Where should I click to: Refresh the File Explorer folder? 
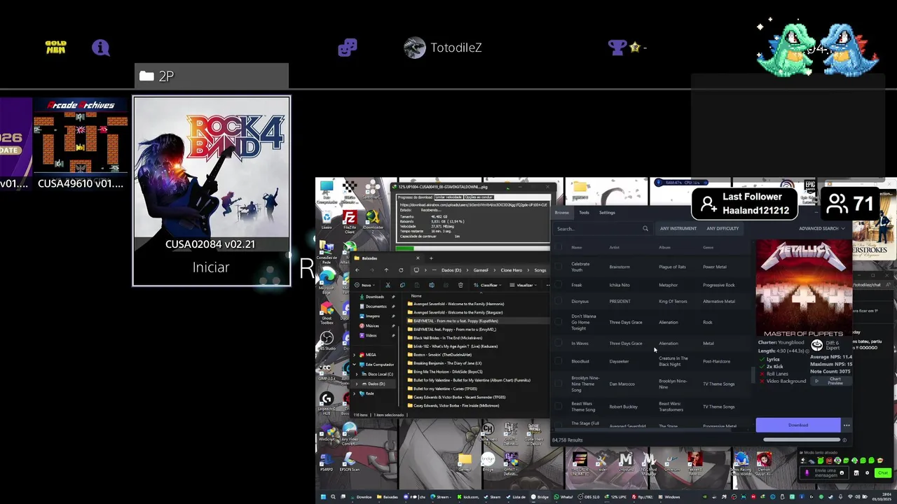pyautogui.click(x=401, y=270)
